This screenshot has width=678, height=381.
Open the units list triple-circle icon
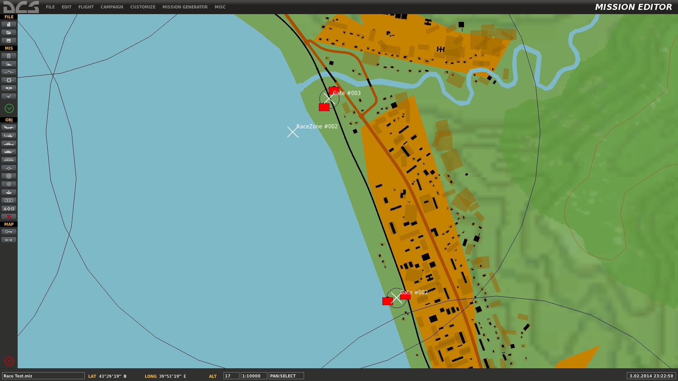9,200
